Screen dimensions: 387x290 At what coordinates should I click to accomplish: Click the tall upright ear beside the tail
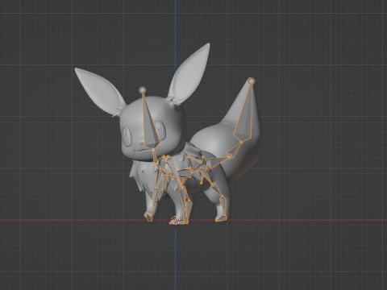pyautogui.click(x=189, y=75)
